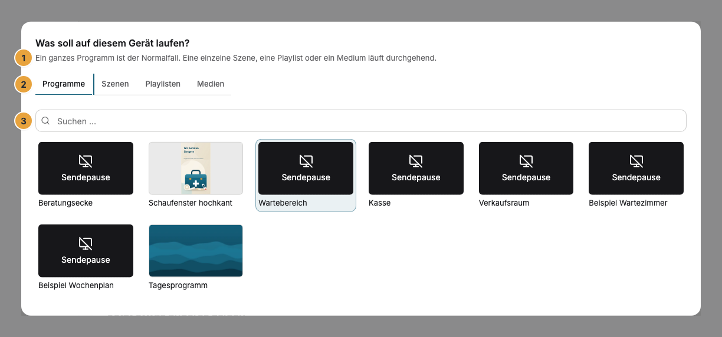Open the Medien tab
Image resolution: width=722 pixels, height=337 pixels.
click(x=211, y=84)
